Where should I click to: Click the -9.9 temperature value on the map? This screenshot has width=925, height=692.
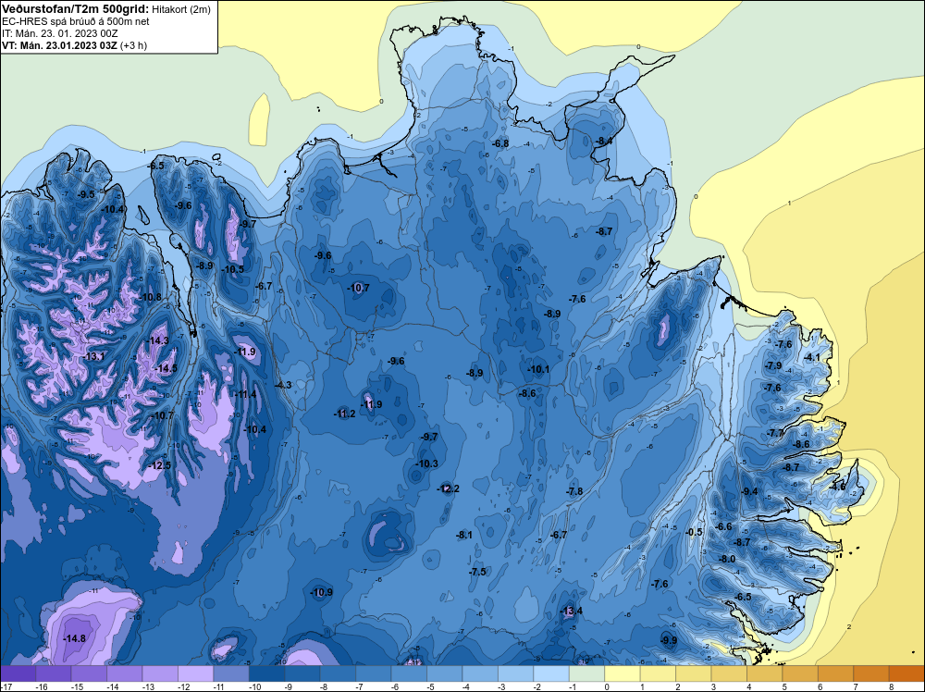[x=669, y=640]
